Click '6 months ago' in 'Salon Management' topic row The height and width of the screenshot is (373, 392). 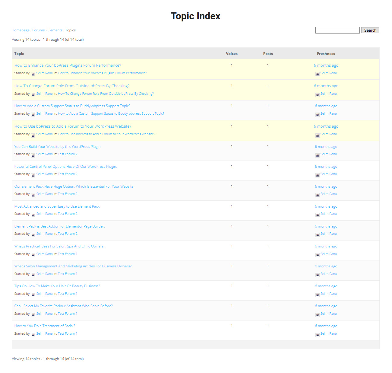tap(326, 266)
